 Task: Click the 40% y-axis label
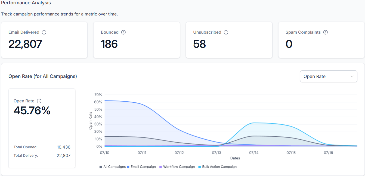(98, 117)
